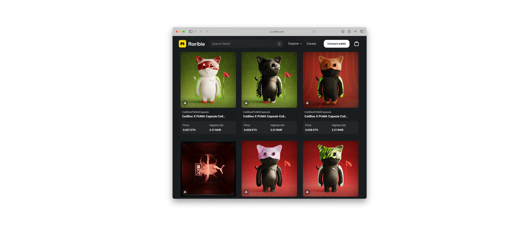Viewport: 515px width, 232px height.
Task: Open Safari's downloads icon
Action: (x=343, y=32)
